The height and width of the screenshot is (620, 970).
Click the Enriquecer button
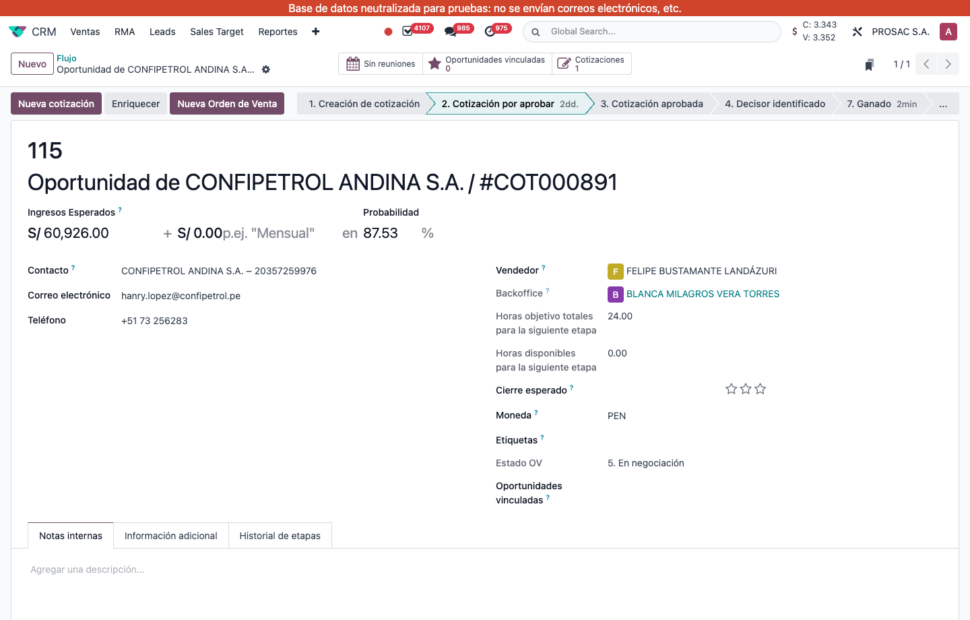[136, 104]
